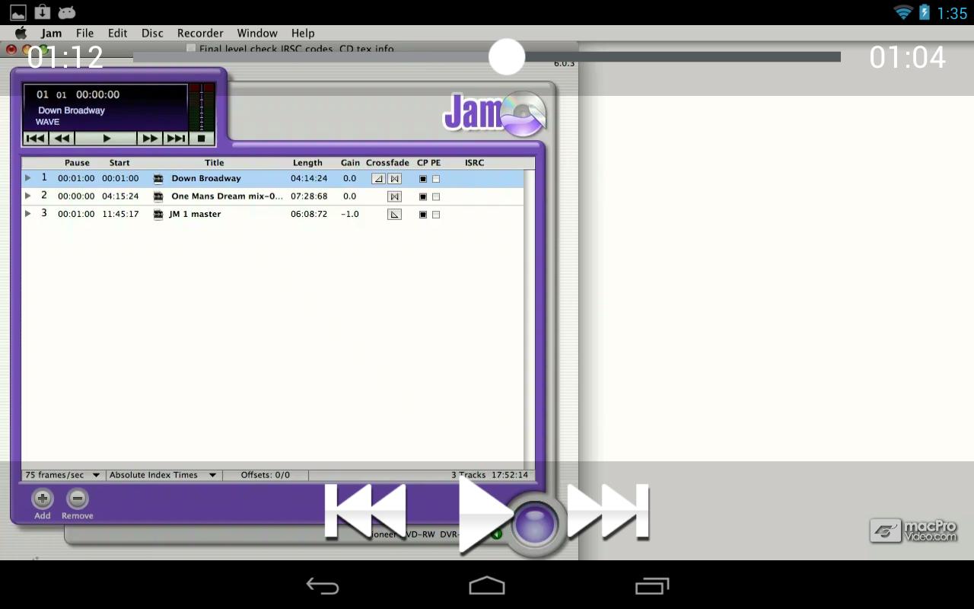Toggle the PE checkbox for One Mans Dream

pyautogui.click(x=436, y=196)
